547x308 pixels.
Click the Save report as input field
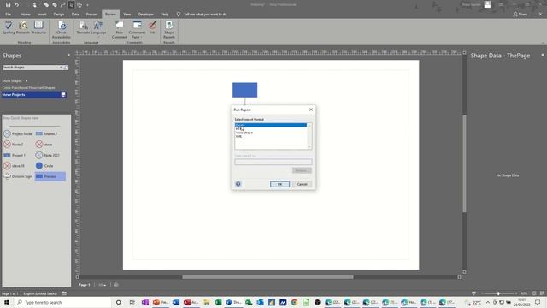coord(273,162)
